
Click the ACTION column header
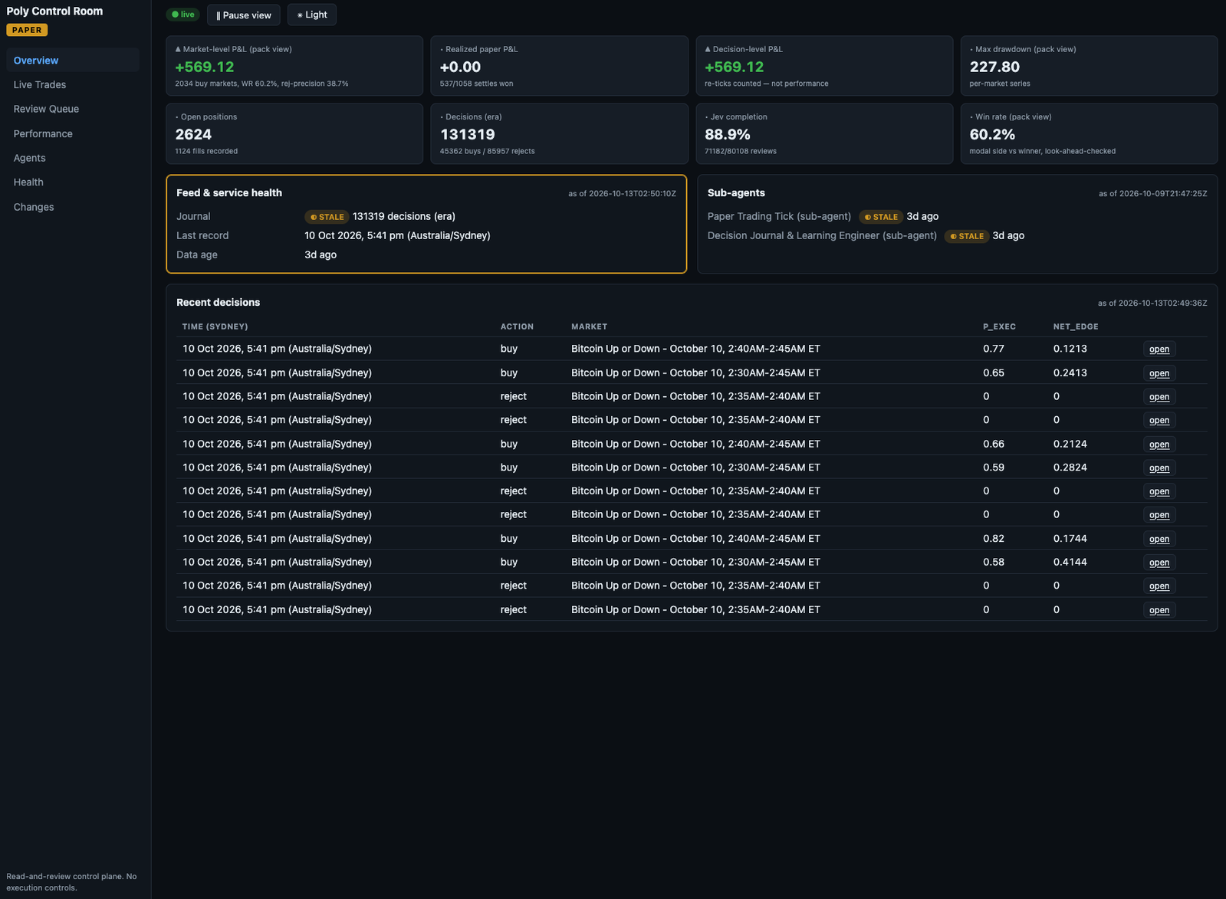coord(517,326)
